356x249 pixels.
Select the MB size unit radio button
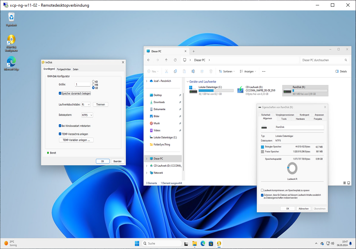(94, 85)
